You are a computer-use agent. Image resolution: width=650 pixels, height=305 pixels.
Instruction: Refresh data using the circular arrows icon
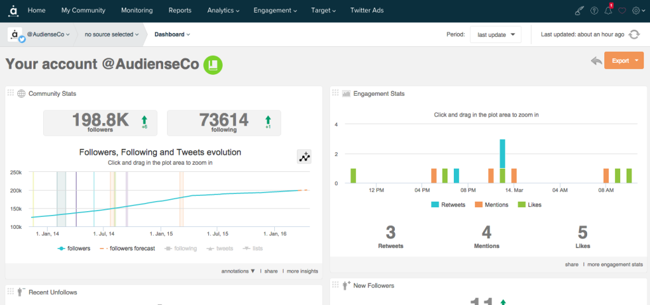point(634,35)
